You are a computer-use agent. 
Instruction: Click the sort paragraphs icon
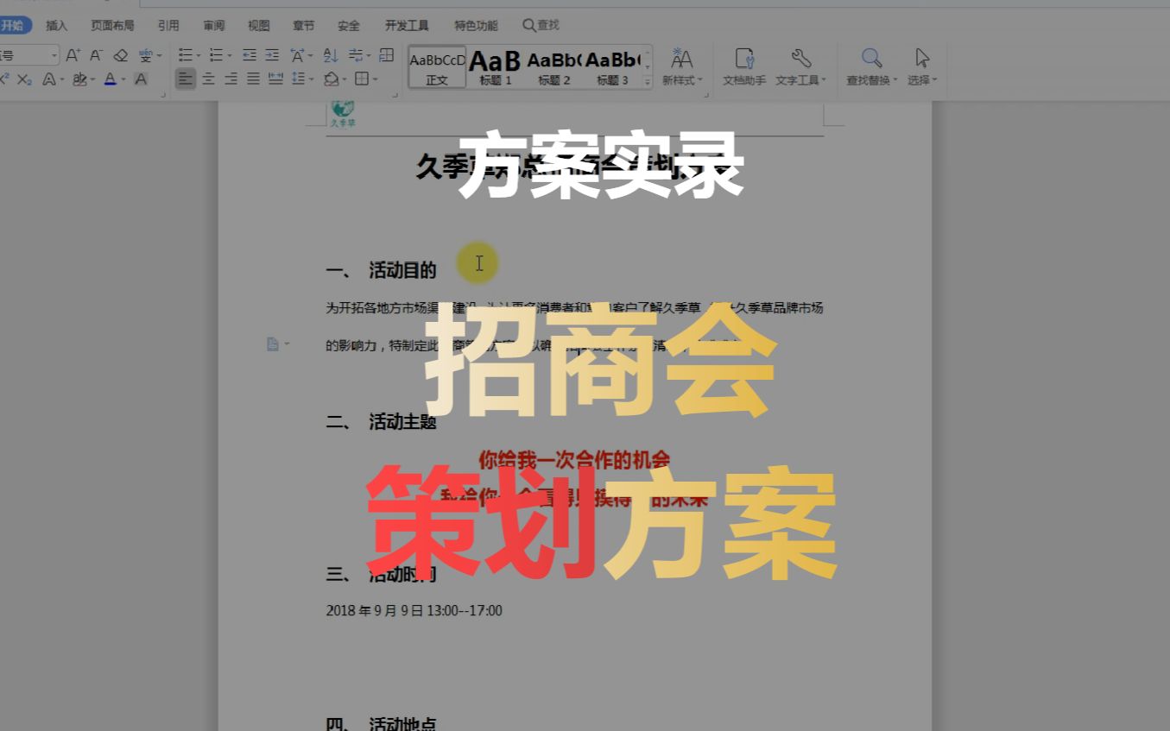pyautogui.click(x=329, y=55)
